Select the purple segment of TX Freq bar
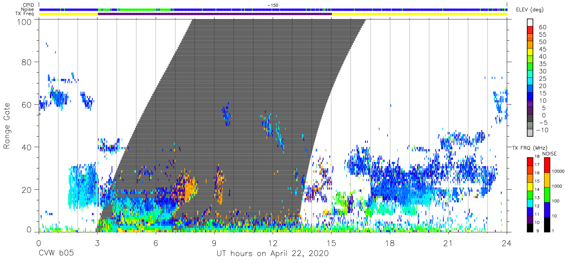The image size is (570, 263). (215, 14)
